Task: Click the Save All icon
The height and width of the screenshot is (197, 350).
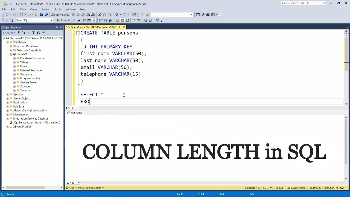Action: pyautogui.click(x=46, y=15)
